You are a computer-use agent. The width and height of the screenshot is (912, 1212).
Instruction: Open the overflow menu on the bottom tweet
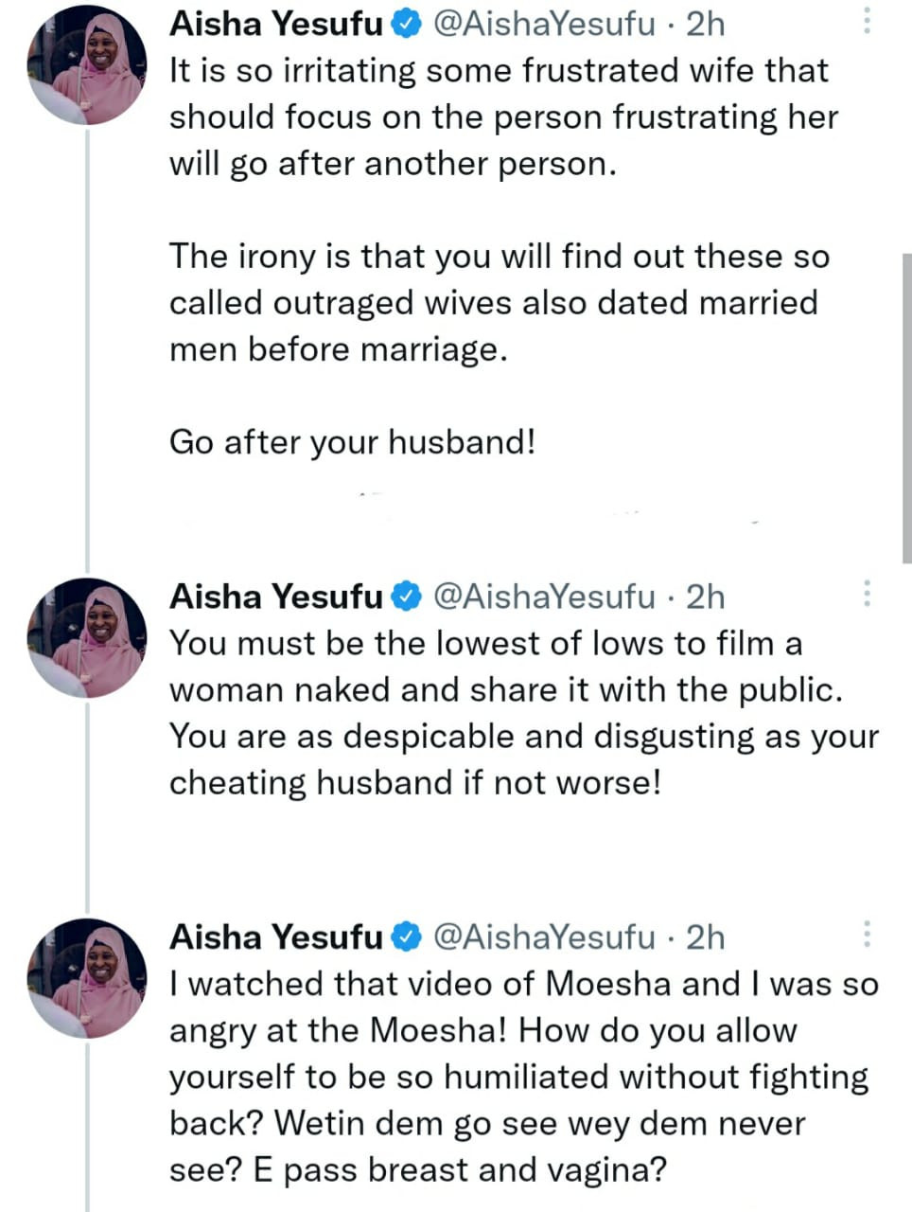tap(867, 935)
